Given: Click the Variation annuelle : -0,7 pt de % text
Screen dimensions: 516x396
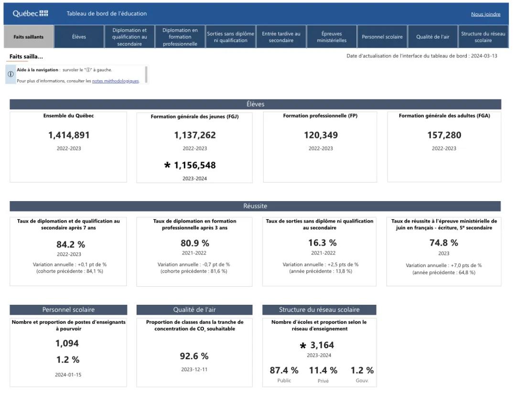Looking at the screenshot, I should point(194,265).
